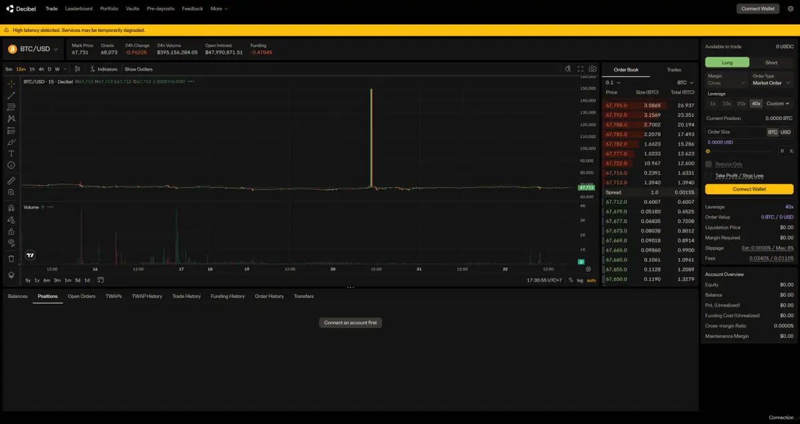Select the magnet mode tool
The height and width of the screenshot is (424, 800).
(x=11, y=208)
